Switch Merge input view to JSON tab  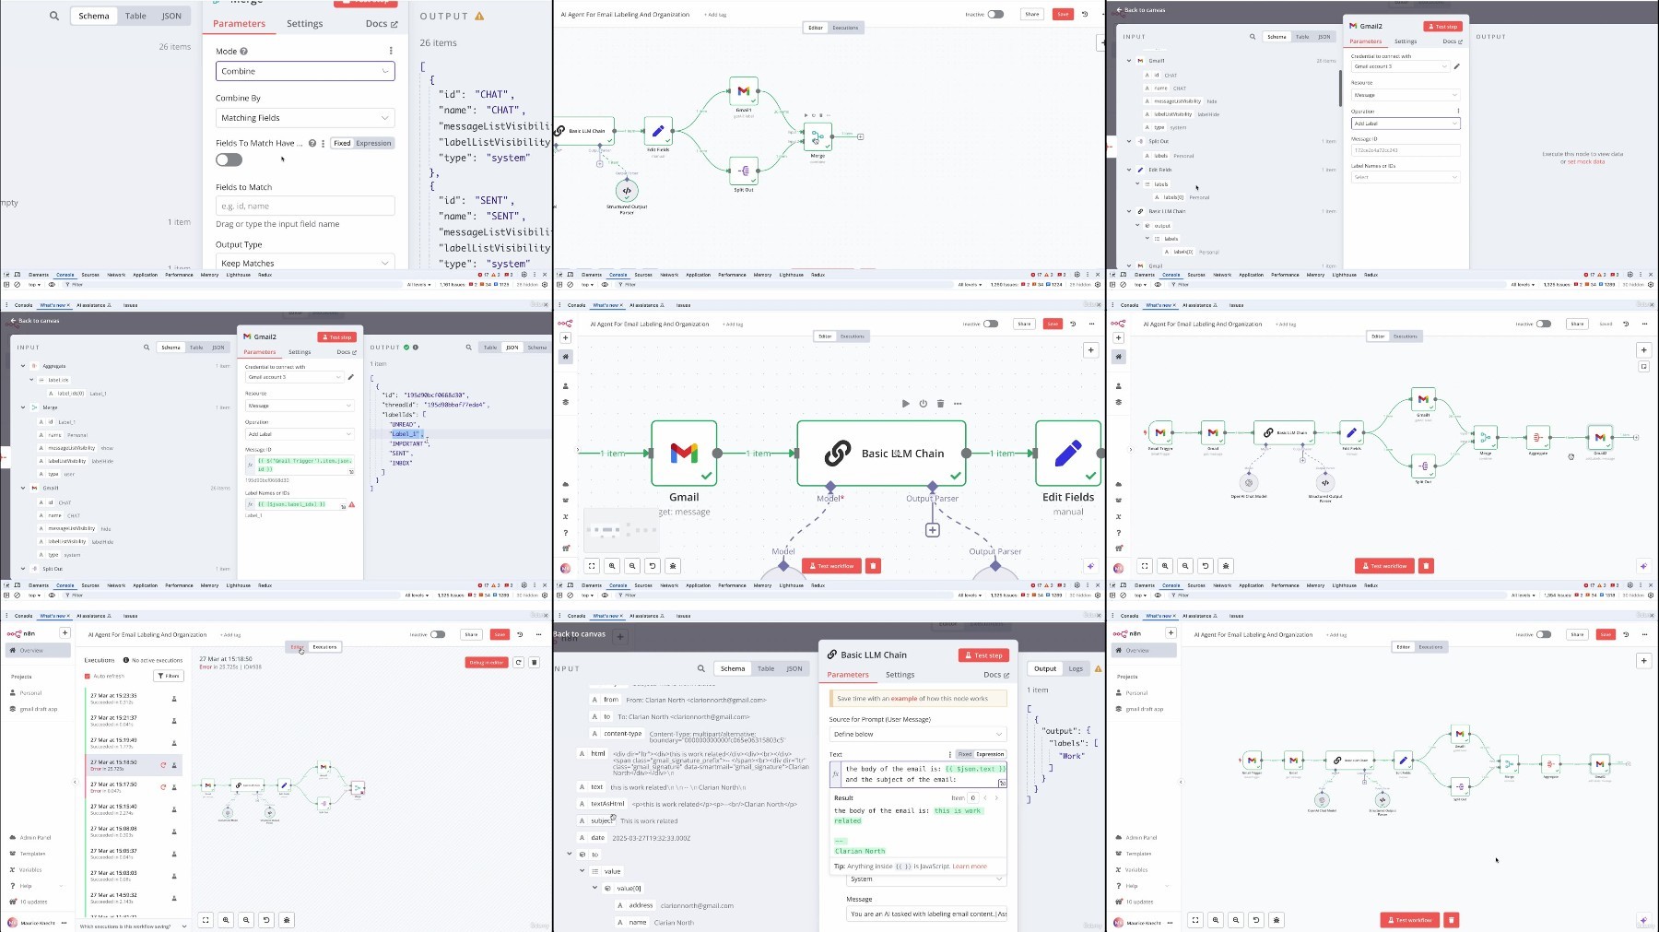pos(171,16)
